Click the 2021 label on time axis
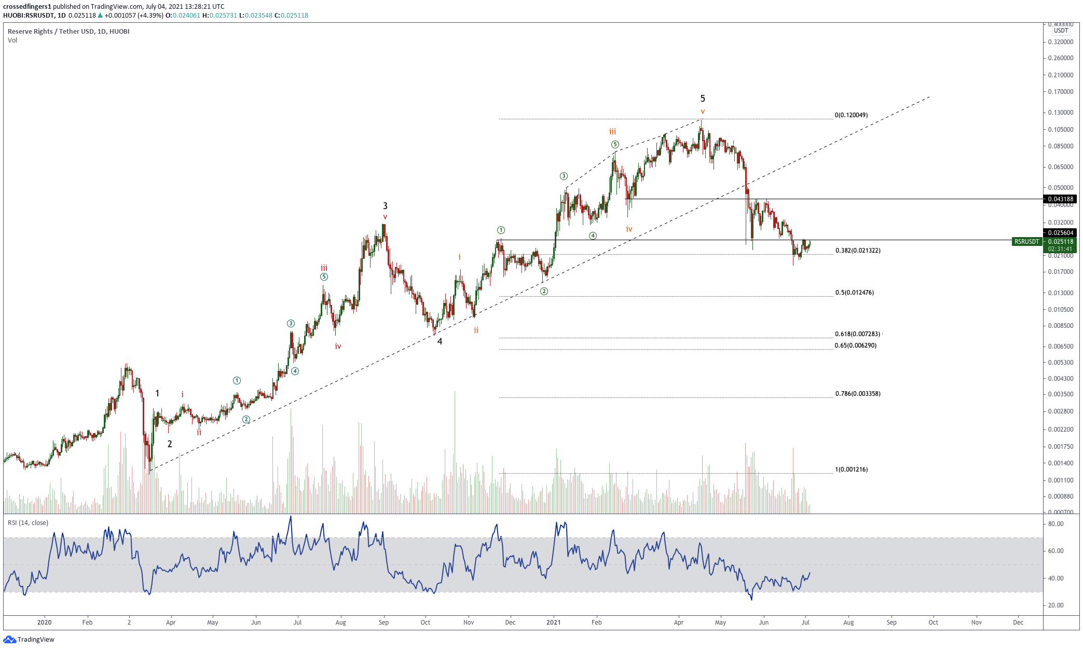Viewport: 1083px width, 649px height. pyautogui.click(x=554, y=622)
